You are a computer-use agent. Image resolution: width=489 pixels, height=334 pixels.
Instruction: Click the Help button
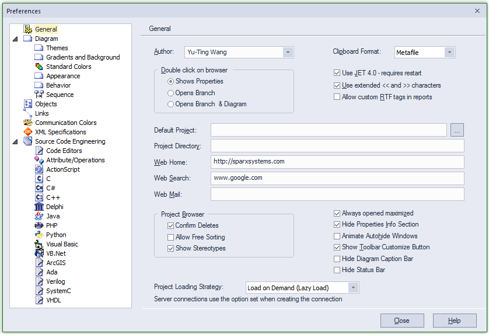pyautogui.click(x=455, y=321)
